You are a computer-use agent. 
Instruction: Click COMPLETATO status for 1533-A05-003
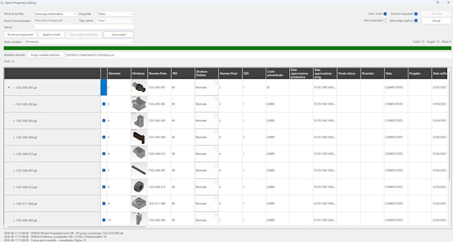(x=394, y=121)
